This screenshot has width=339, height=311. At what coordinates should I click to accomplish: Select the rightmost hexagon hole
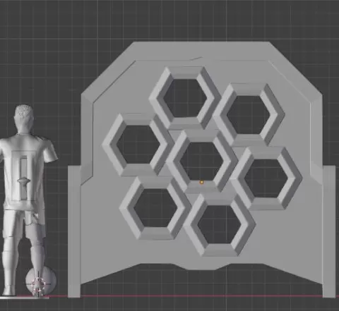point(266,178)
